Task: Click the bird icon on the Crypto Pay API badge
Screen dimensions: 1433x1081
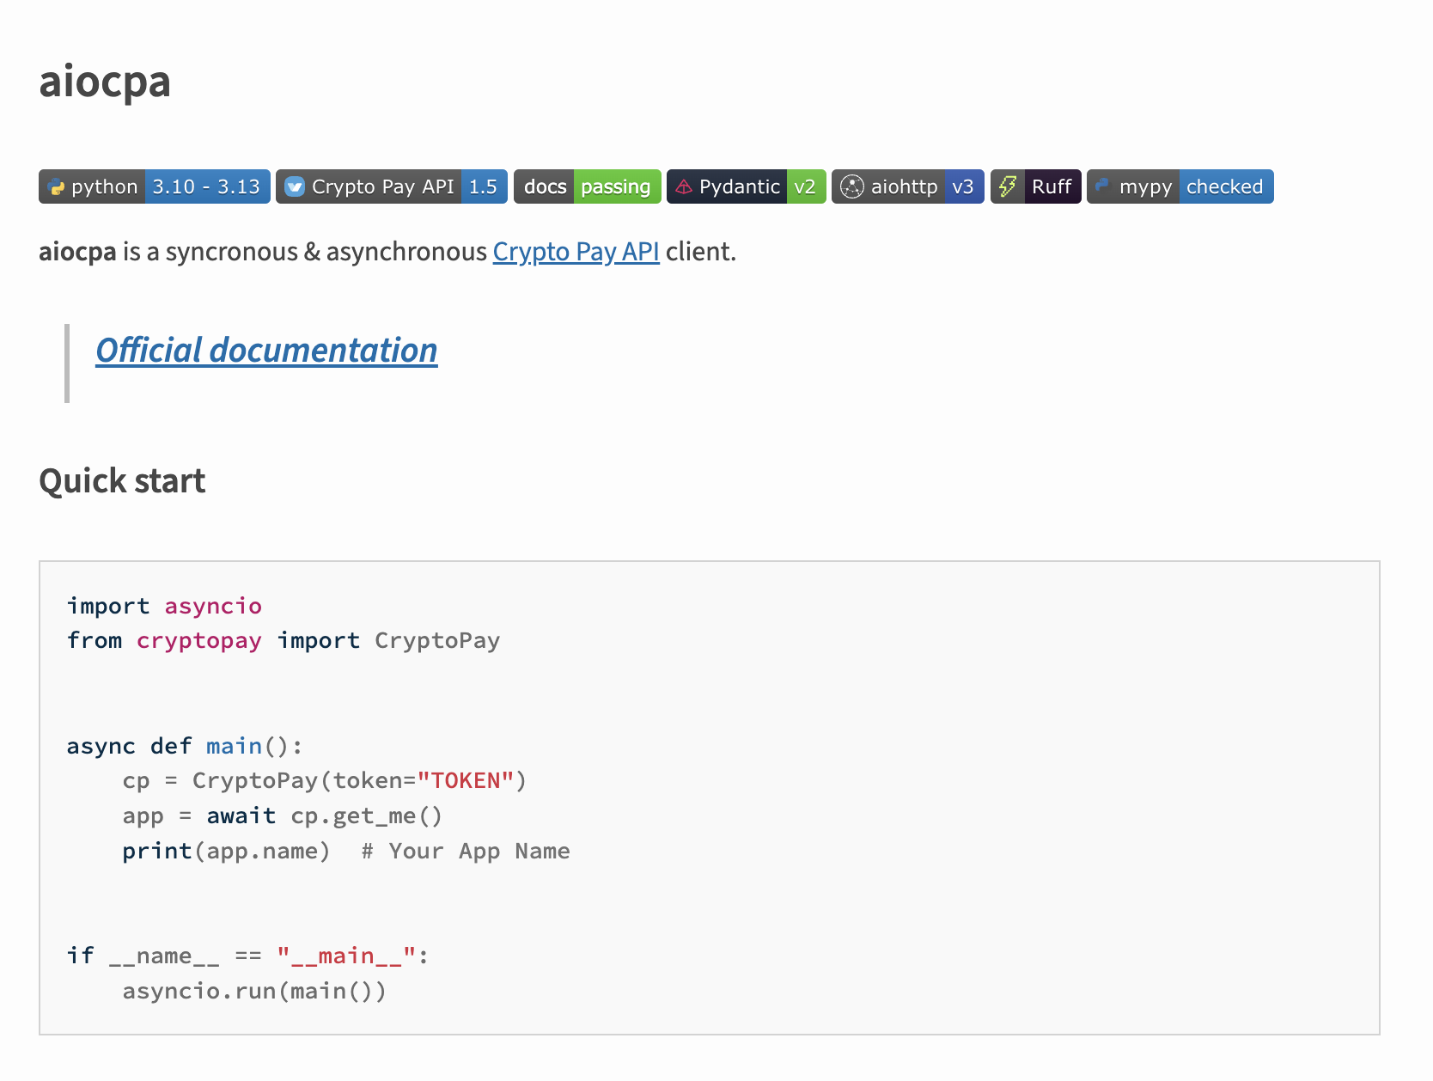Action: (295, 186)
